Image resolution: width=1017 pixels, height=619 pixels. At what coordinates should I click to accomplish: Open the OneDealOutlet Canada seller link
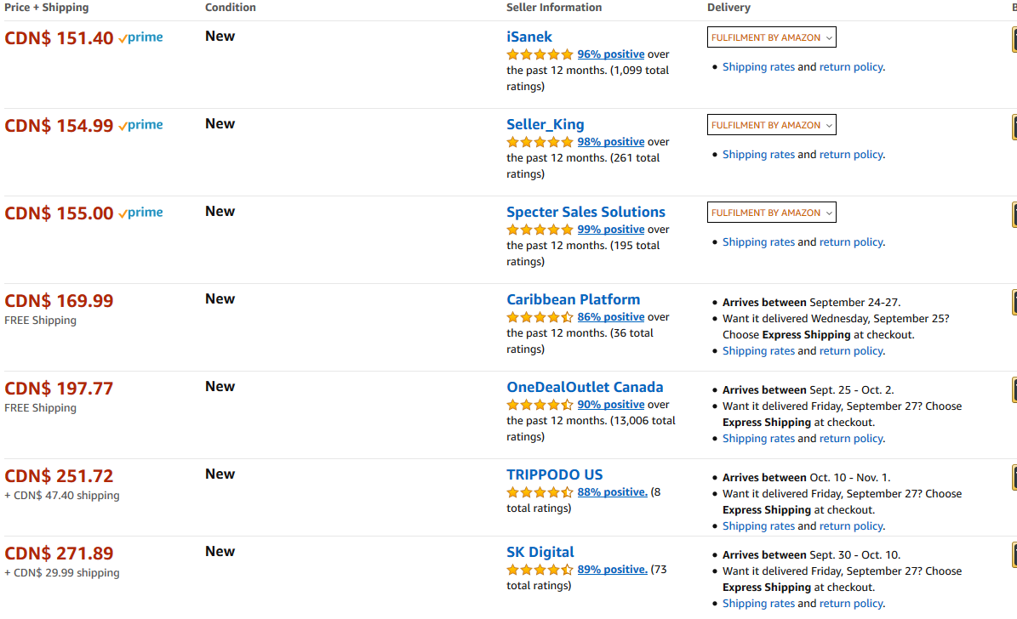585,387
